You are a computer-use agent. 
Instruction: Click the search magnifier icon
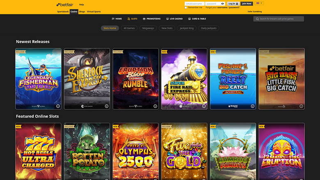pos(257,19)
